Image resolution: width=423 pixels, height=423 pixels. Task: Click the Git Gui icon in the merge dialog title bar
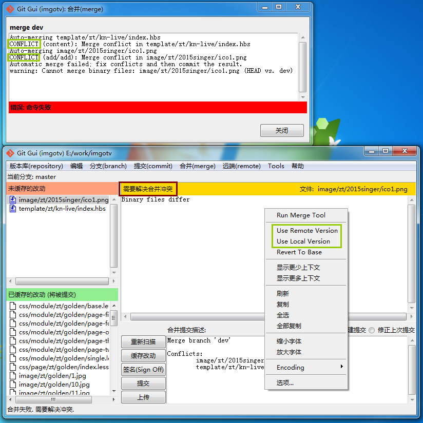pos(10,8)
